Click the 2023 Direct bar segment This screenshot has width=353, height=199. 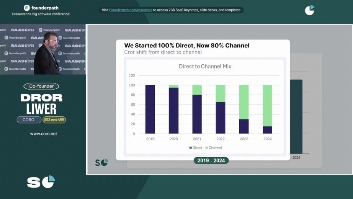click(x=244, y=127)
